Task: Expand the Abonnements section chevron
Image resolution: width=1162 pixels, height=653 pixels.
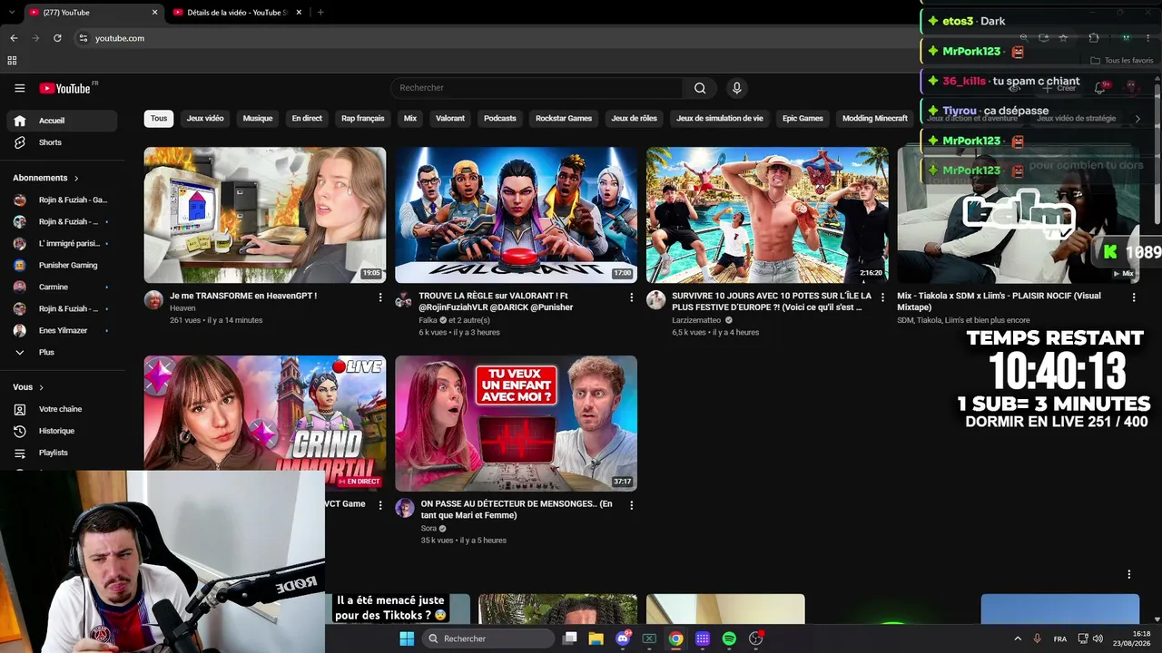Action: click(x=76, y=179)
